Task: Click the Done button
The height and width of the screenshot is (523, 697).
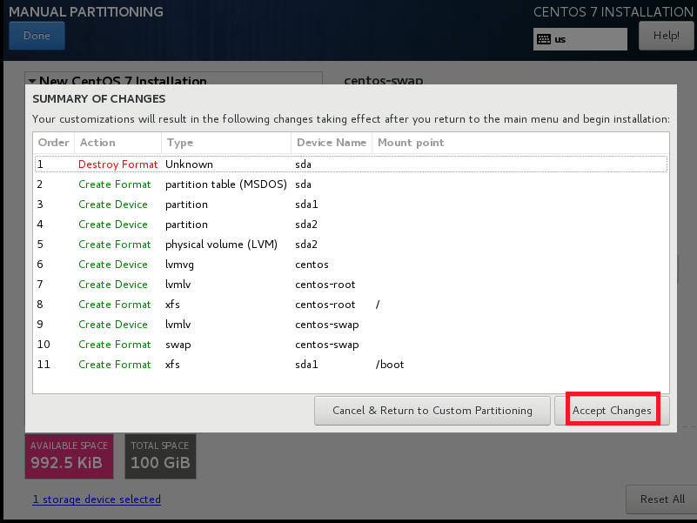Action: tap(37, 36)
